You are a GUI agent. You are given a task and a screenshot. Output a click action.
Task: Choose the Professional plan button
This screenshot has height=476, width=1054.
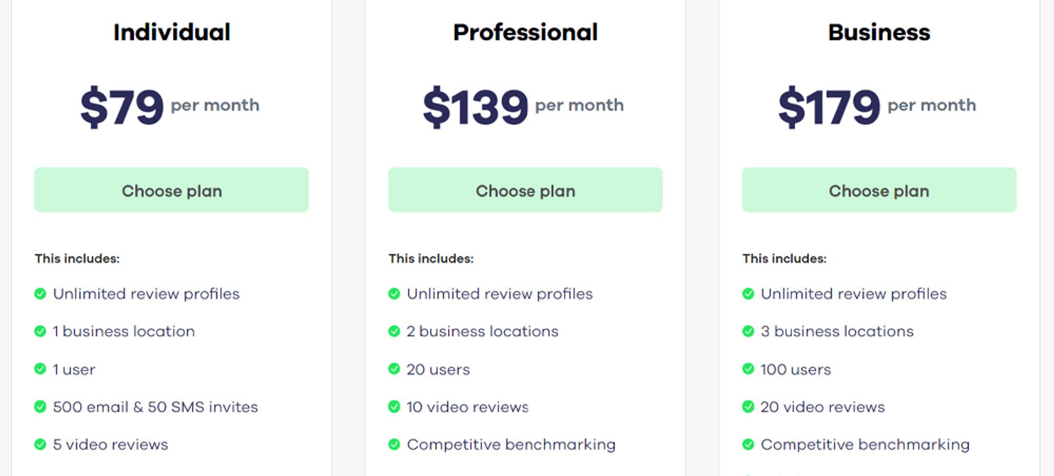[x=525, y=190]
